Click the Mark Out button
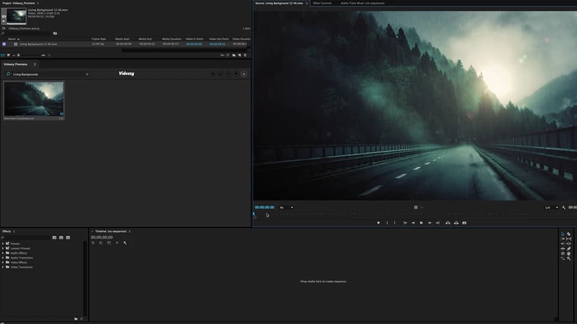Image resolution: width=577 pixels, height=324 pixels. 395,223
